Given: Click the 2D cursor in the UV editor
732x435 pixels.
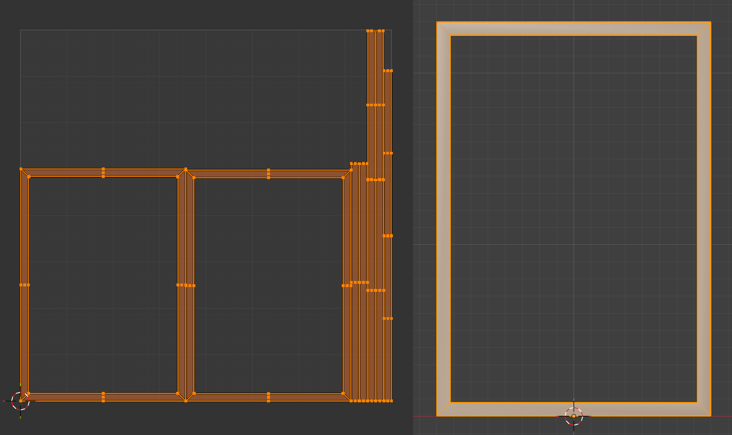Looking at the screenshot, I should [x=20, y=401].
